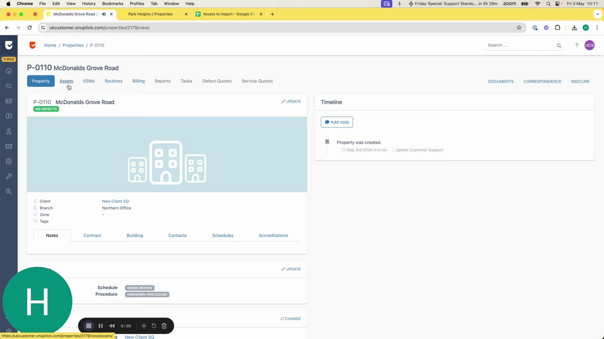Open the Building sub-tab
This screenshot has width=604, height=339.
135,235
